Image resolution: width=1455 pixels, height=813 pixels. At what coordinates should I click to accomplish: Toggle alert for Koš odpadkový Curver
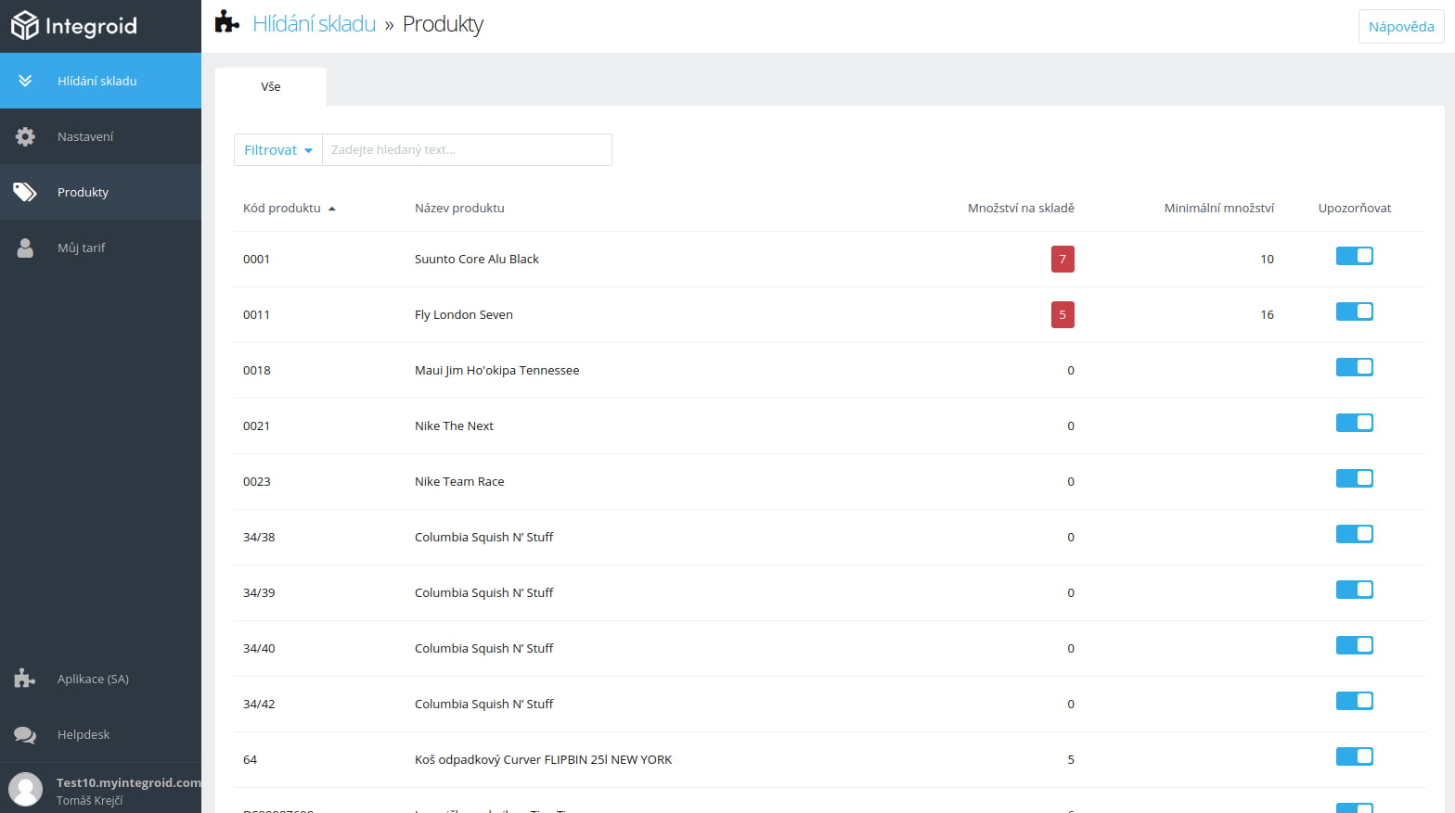1355,756
